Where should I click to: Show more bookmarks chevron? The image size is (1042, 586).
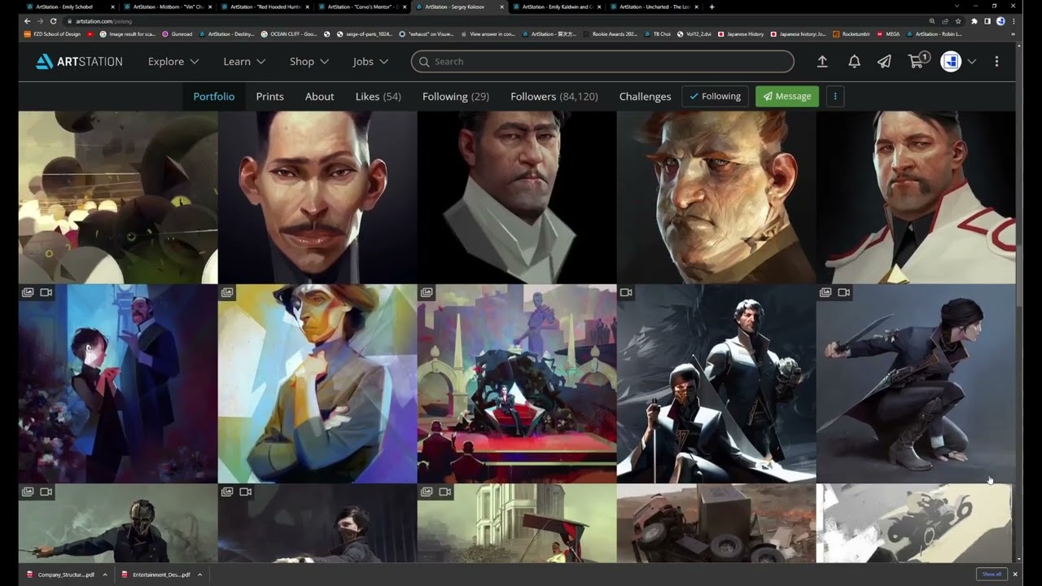coord(1013,34)
